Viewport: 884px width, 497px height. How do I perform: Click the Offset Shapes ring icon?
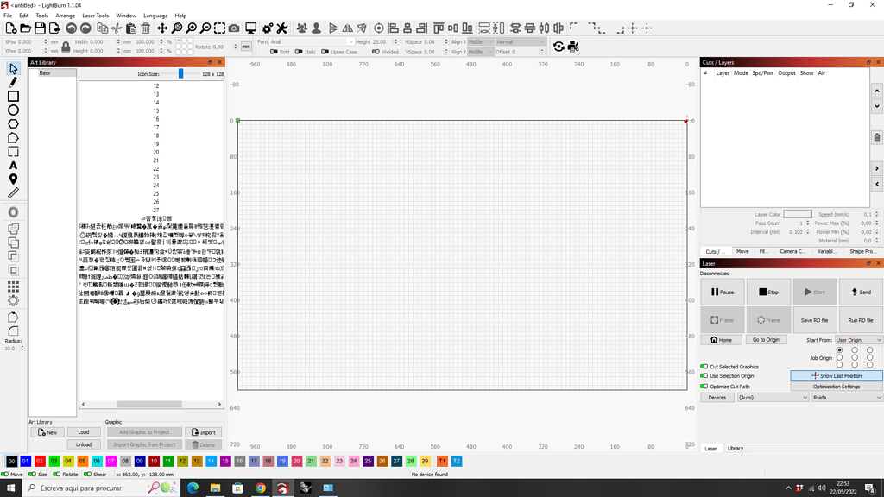pyautogui.click(x=13, y=212)
